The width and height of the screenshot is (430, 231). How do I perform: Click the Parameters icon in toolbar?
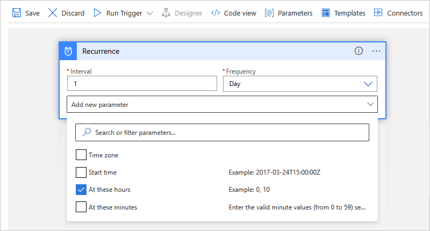(x=269, y=13)
